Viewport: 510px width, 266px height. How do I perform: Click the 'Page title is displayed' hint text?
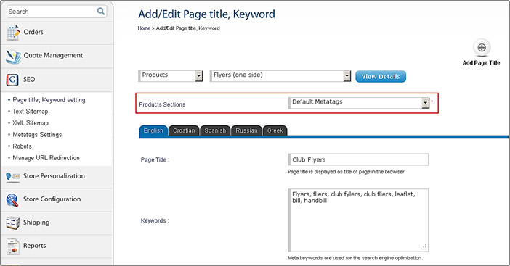[347, 172]
